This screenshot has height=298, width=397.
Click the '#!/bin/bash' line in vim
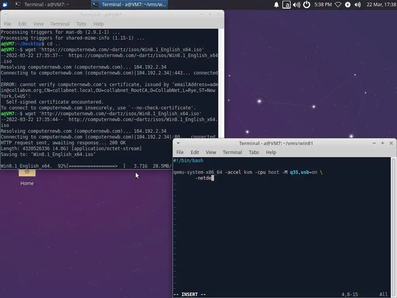pyautogui.click(x=188, y=160)
